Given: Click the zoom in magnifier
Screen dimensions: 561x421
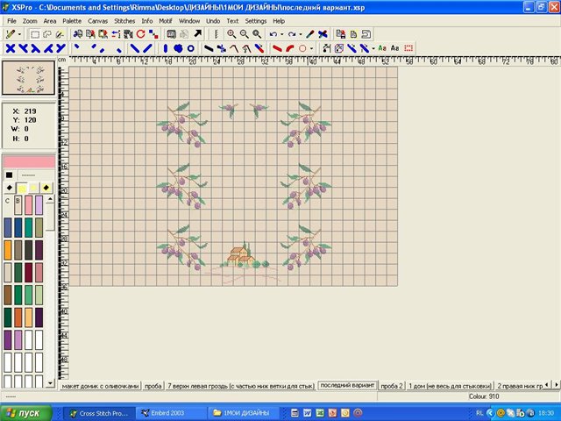Looking at the screenshot, I should [231, 33].
